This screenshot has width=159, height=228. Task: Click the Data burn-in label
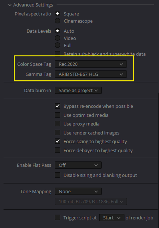pyautogui.click(x=38, y=90)
